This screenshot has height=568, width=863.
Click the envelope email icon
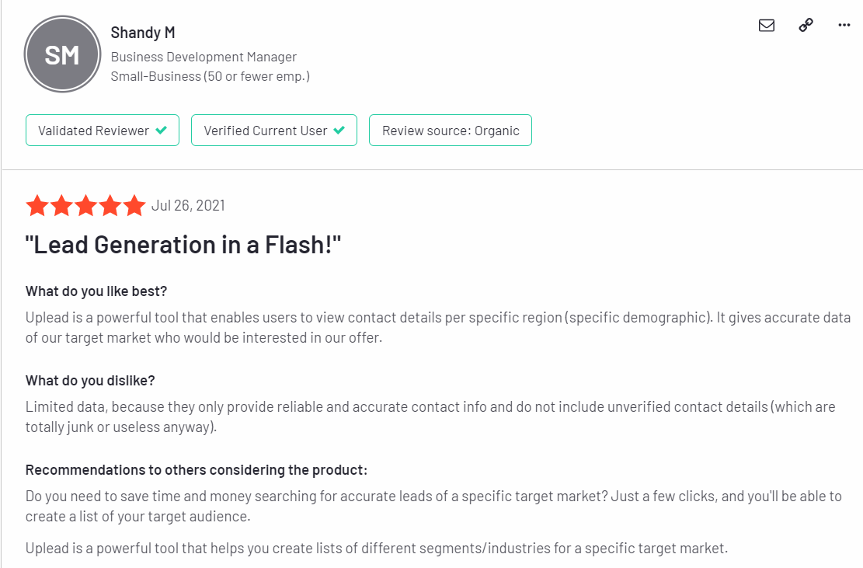click(x=766, y=26)
